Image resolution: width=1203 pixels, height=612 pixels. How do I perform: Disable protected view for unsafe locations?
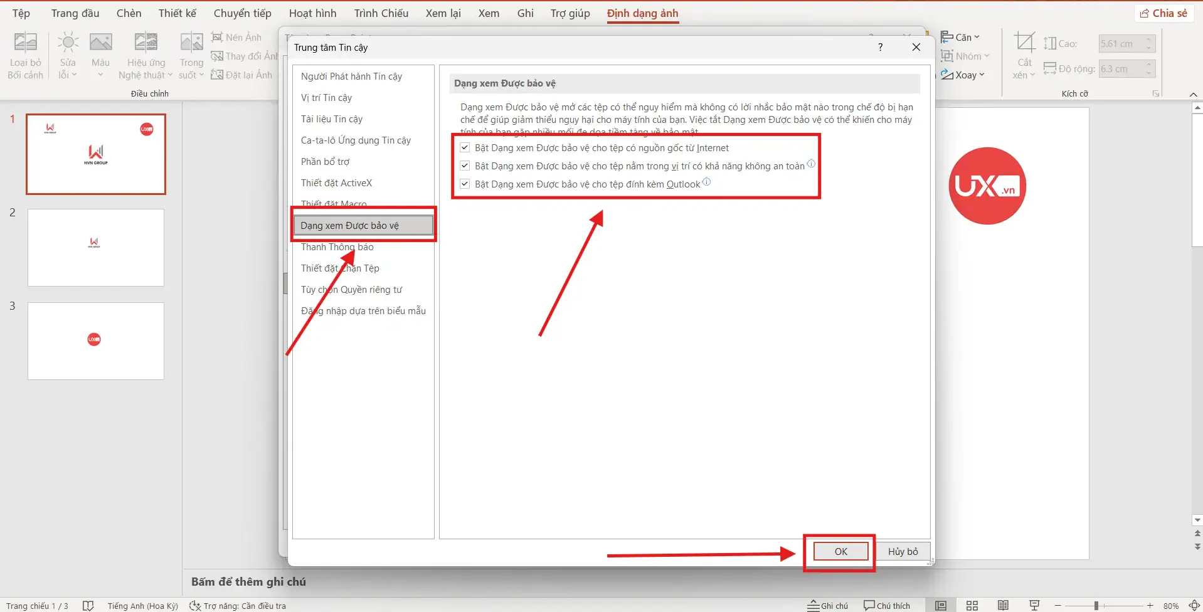click(x=465, y=165)
